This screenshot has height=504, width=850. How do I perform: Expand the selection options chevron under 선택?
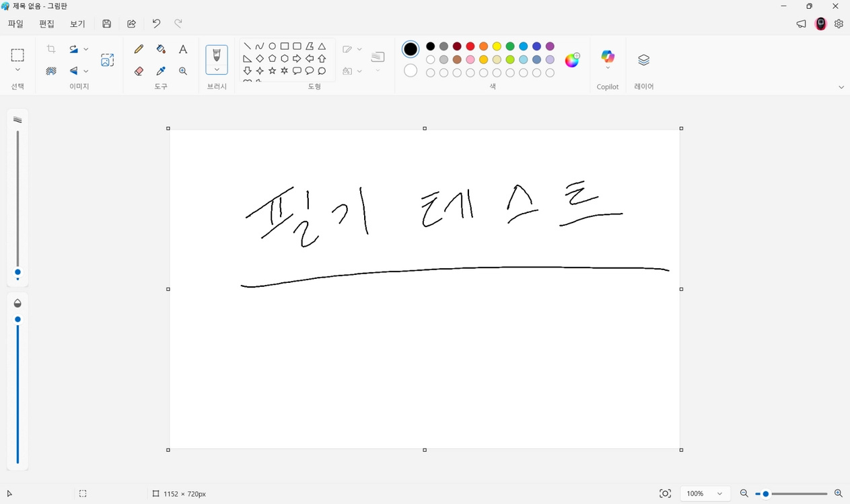point(17,70)
